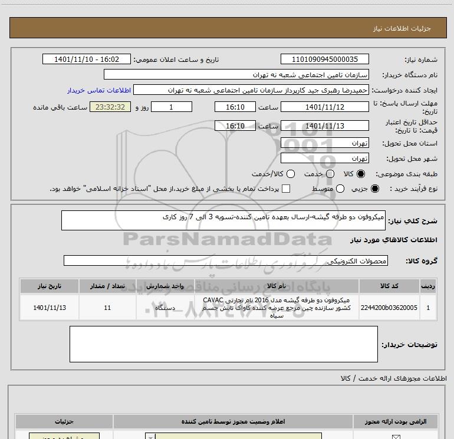Image resolution: width=454 pixels, height=439 pixels.
Task: Click response deadline date 1401/11/12 field
Action: point(324,107)
